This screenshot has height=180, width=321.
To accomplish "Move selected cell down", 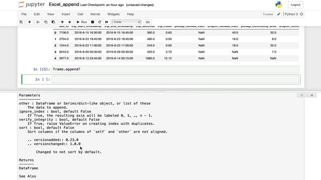I will pyautogui.click(x=70, y=22).
